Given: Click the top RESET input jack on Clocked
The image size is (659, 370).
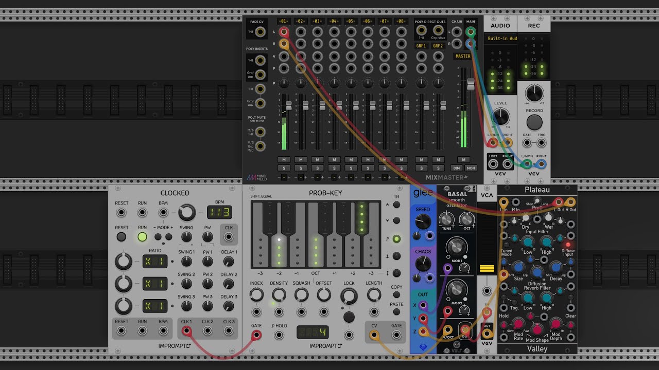Looking at the screenshot, I should pos(122,212).
